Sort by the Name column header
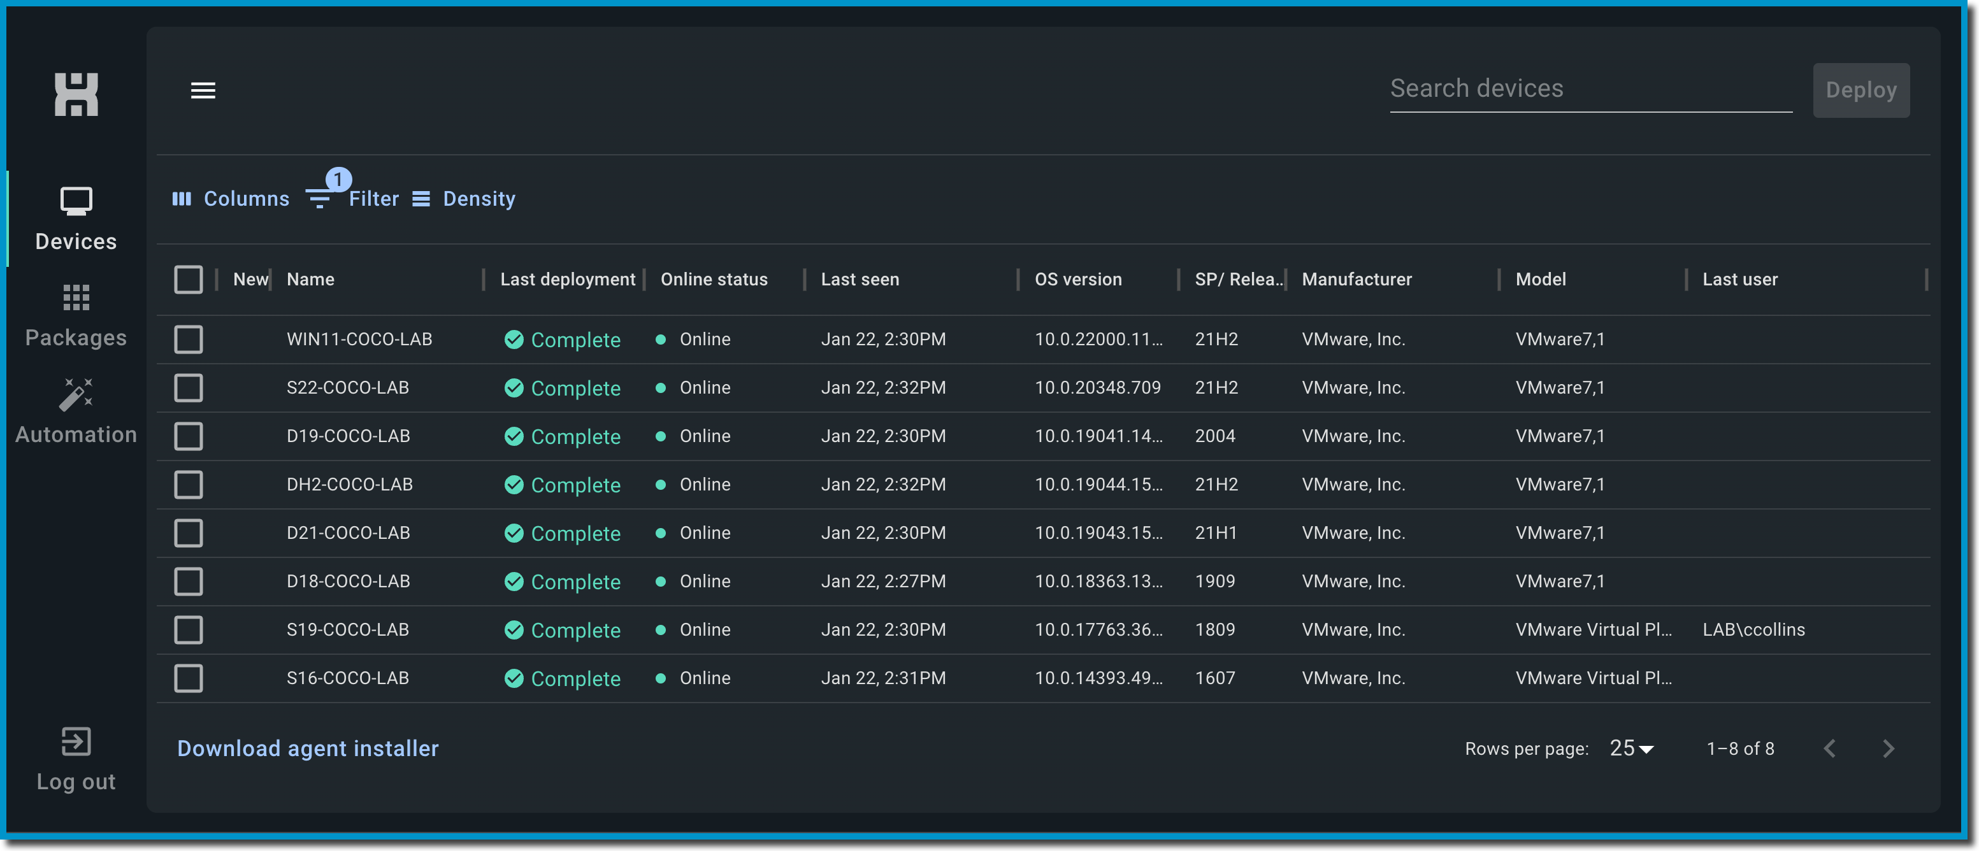The width and height of the screenshot is (1979, 851). [310, 280]
